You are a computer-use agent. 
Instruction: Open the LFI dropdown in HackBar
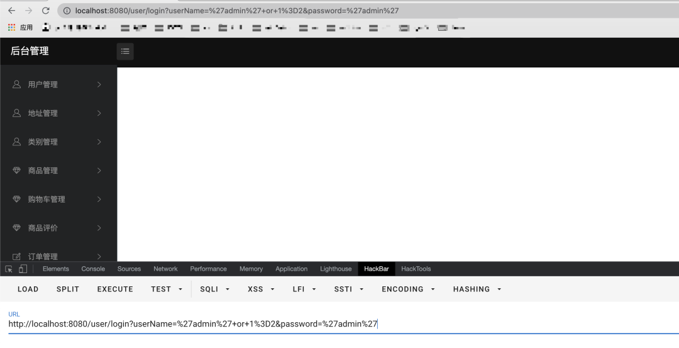[x=304, y=289]
